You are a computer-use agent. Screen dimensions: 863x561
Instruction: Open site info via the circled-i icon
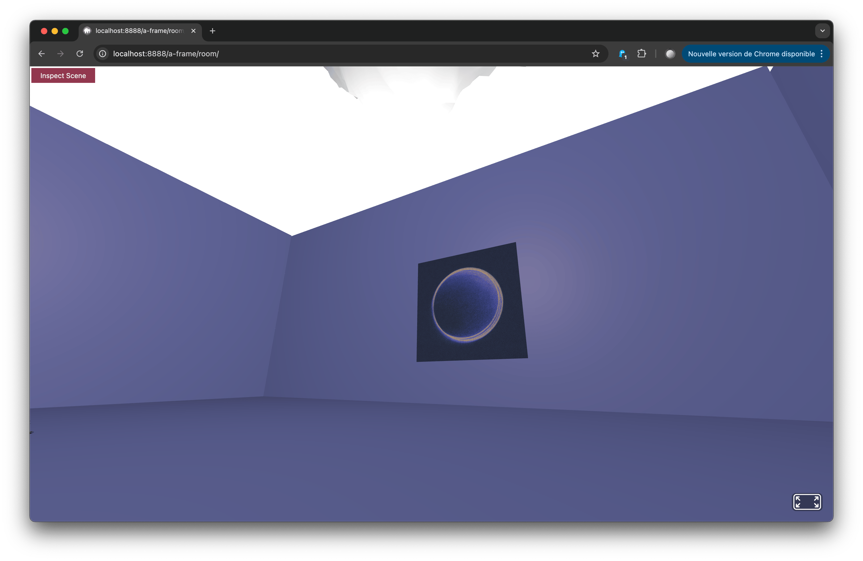click(103, 54)
